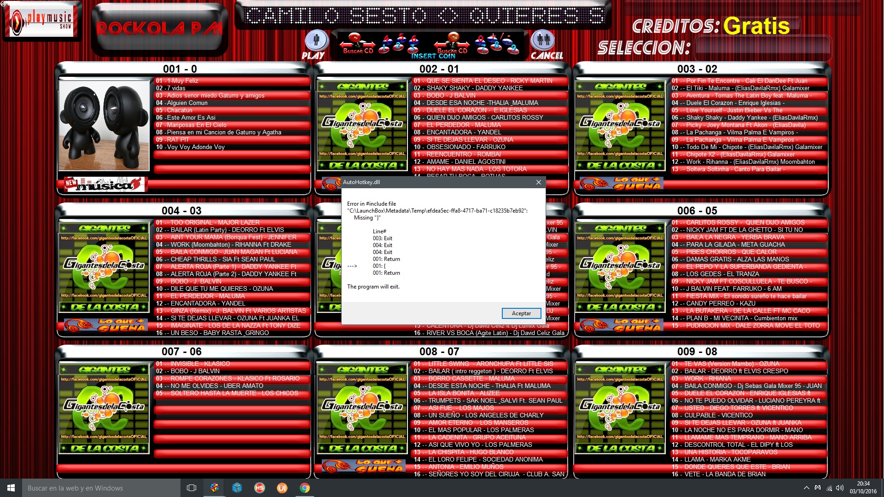Select song 'EL LORO FELIPE - SOCIEDAD ANONIMA'
Viewport: 884px width, 497px height.
click(x=489, y=459)
